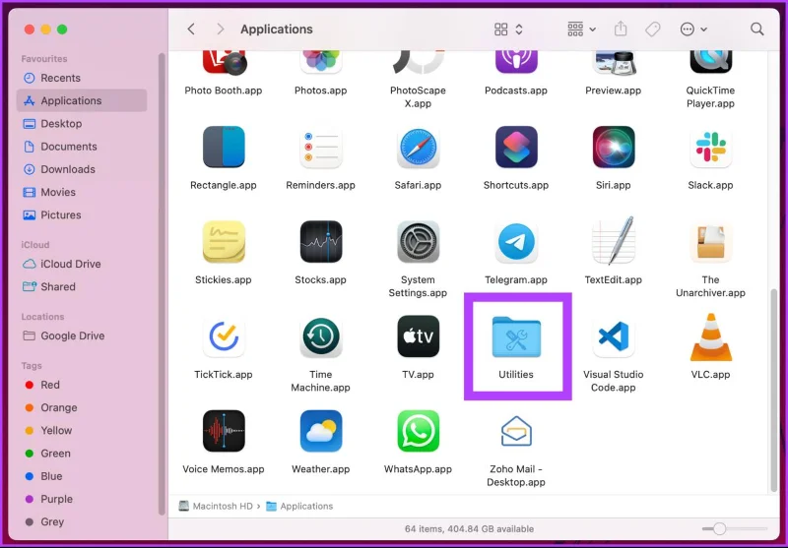Screen dimensions: 788x548
Task: Open Movies in the sidebar
Action: [82, 192]
